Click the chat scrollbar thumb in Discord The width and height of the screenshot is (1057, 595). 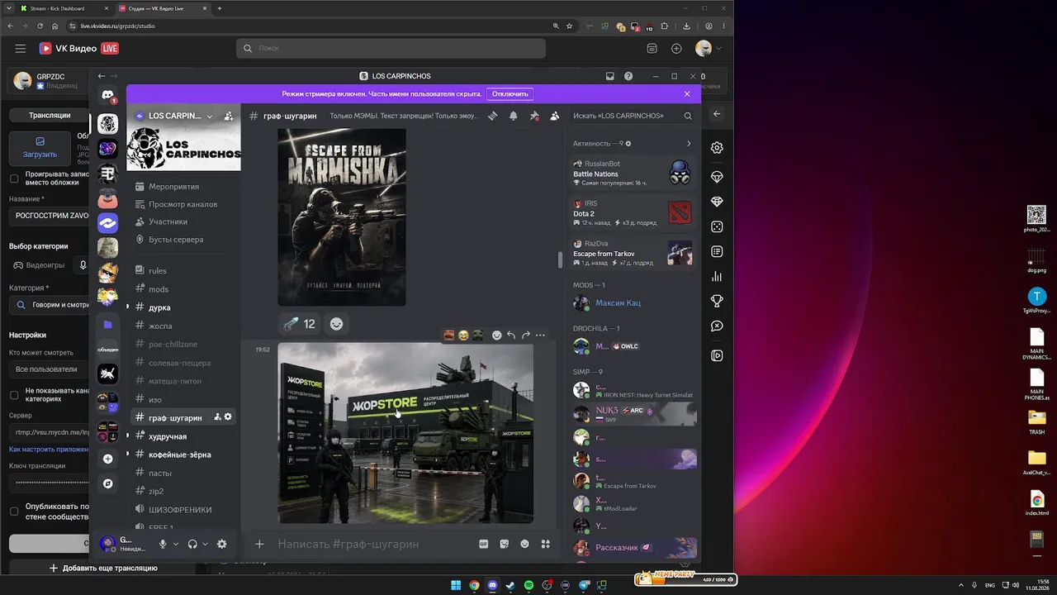[560, 259]
